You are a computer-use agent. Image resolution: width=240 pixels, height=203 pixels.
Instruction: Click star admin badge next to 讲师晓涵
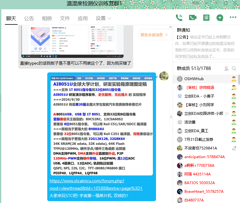[234, 88]
